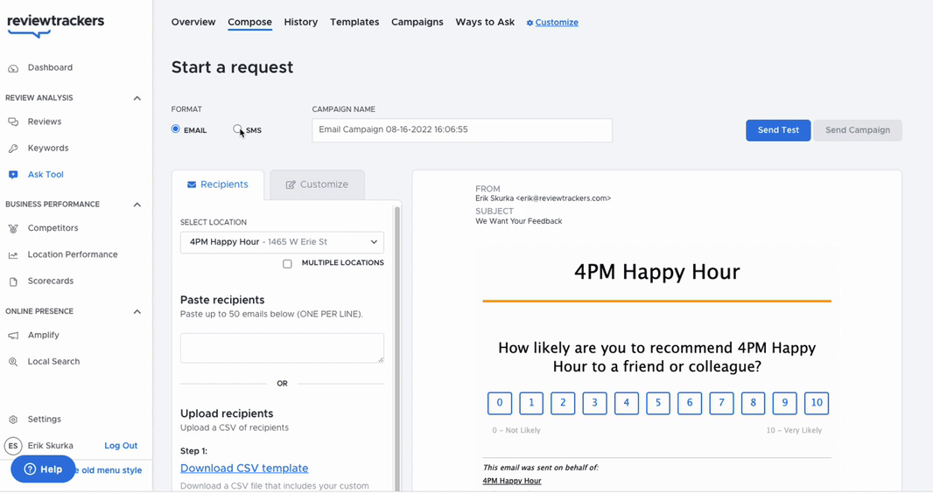The height and width of the screenshot is (493, 933).
Task: Select rating 9 in email preview
Action: 785,403
